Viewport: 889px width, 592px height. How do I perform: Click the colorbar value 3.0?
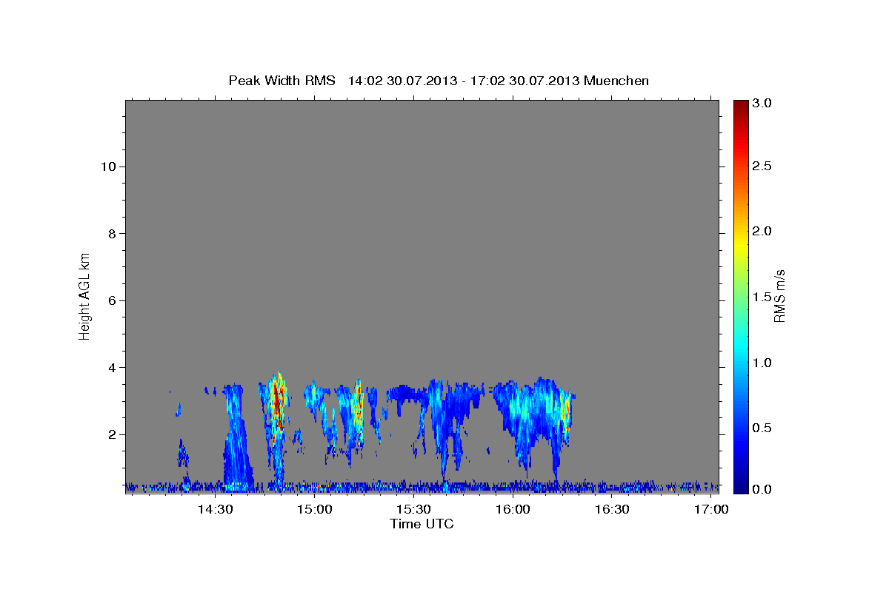point(762,104)
